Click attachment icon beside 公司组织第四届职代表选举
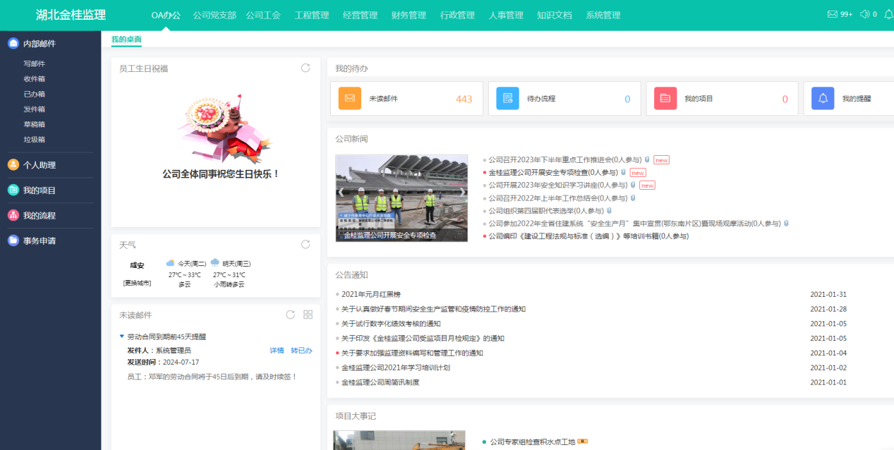The image size is (894, 450). click(x=609, y=210)
